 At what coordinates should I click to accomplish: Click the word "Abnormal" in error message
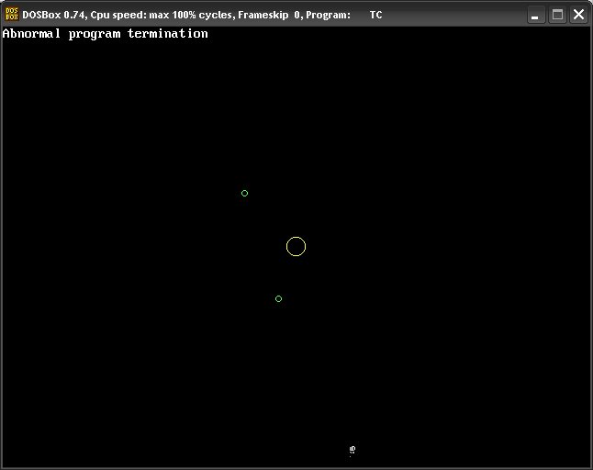click(x=31, y=34)
